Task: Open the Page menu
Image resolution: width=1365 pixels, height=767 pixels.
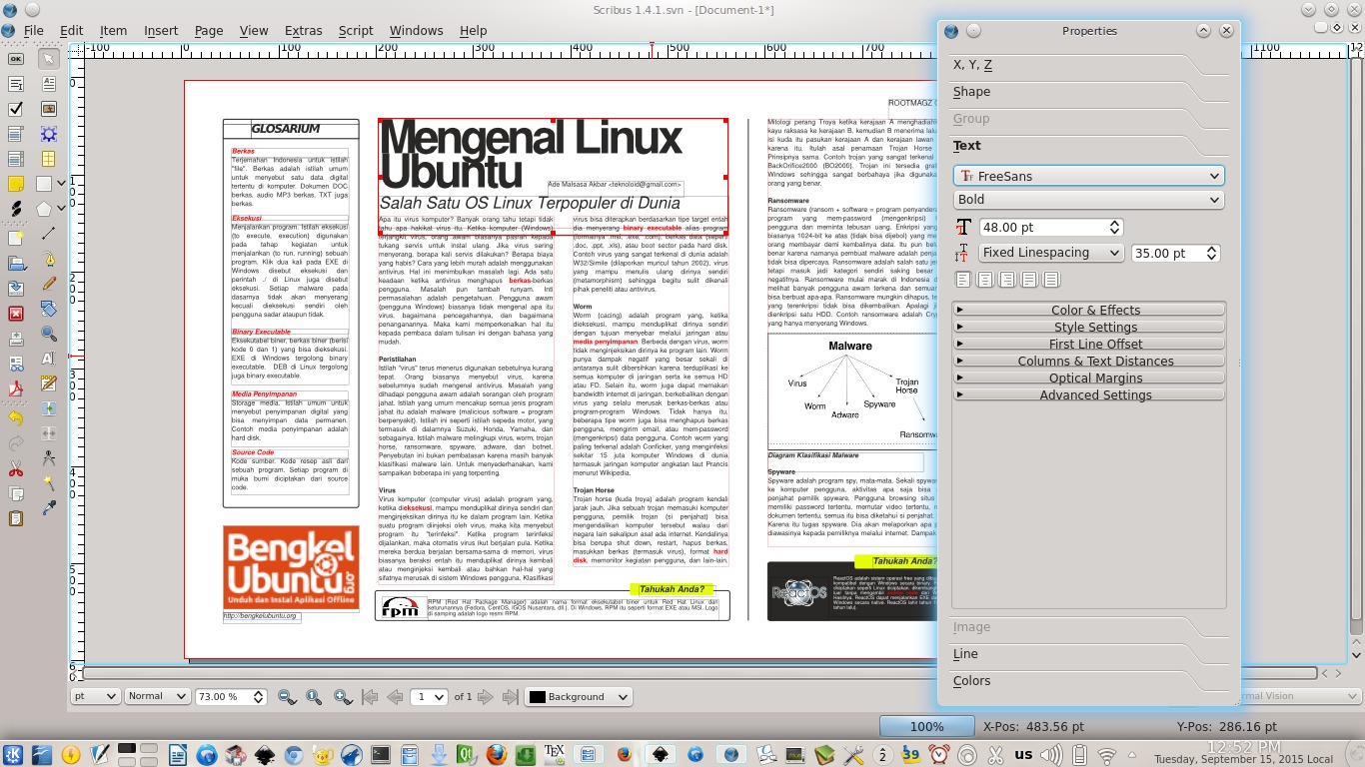Action: 209,30
